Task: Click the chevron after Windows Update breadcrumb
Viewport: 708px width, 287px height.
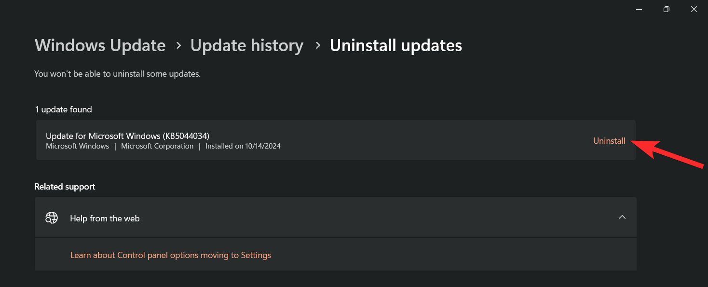Action: click(178, 45)
